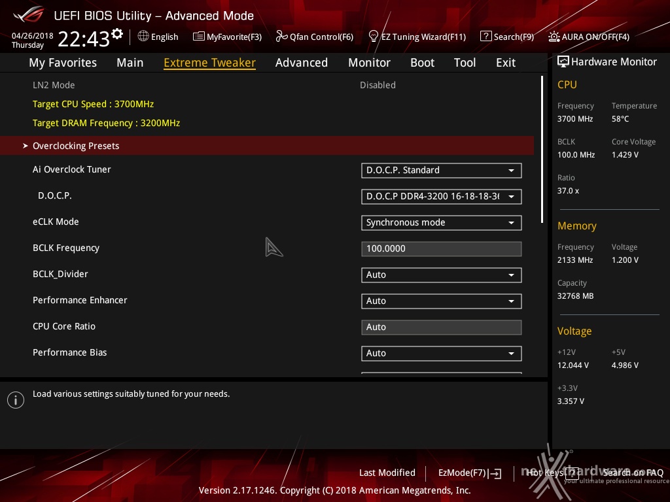Viewport: 670px width, 502px height.
Task: Click the BIOS version copyright text
Action: 334,490
